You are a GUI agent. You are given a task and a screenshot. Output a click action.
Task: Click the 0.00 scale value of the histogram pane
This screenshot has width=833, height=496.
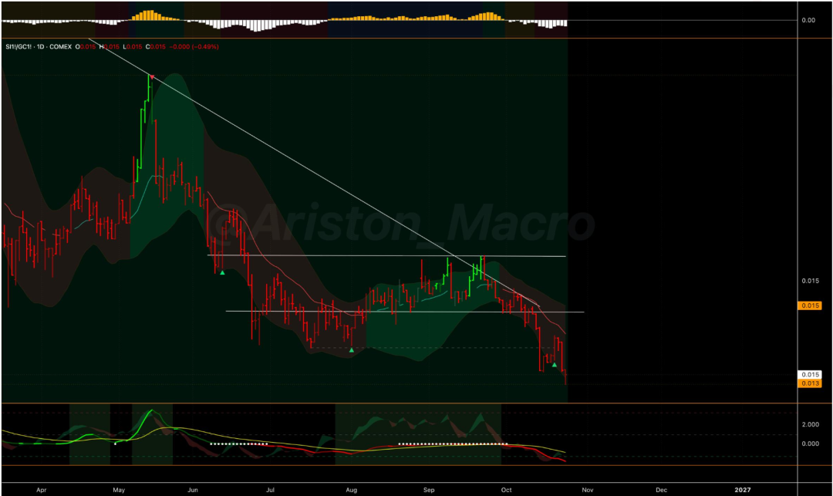tap(808, 20)
